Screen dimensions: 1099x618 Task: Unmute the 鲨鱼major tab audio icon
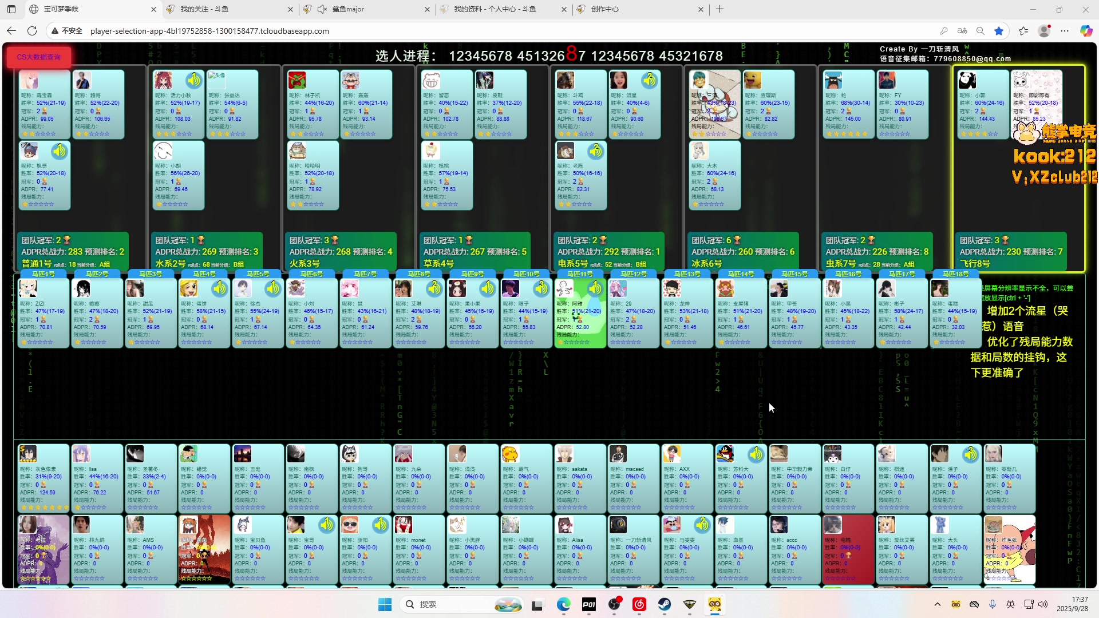click(x=322, y=9)
